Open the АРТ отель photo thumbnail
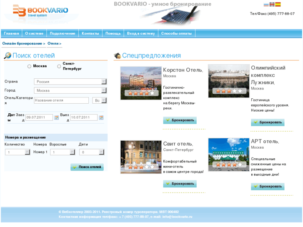 pos(229,155)
